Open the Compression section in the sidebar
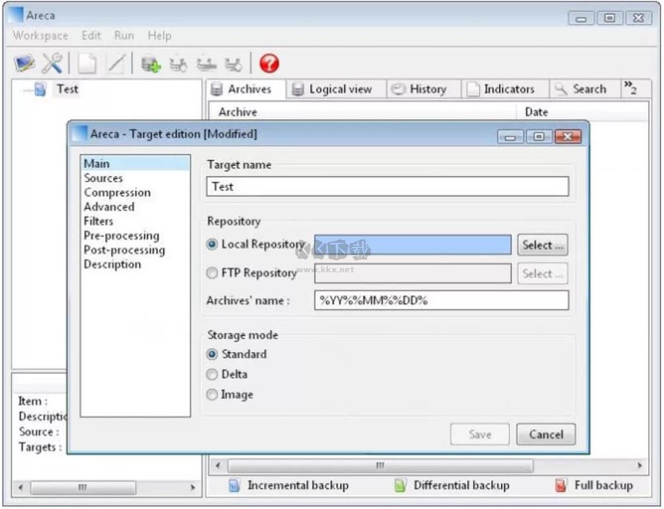 pyautogui.click(x=117, y=193)
